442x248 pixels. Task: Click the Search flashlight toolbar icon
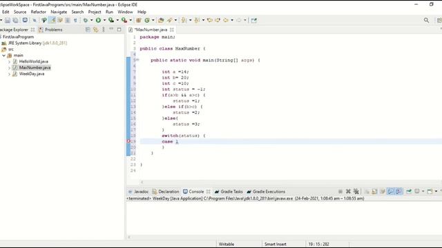point(170,20)
